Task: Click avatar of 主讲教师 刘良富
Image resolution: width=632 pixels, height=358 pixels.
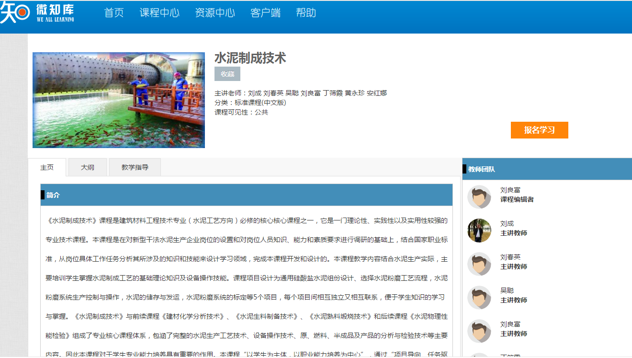Action: tap(479, 331)
